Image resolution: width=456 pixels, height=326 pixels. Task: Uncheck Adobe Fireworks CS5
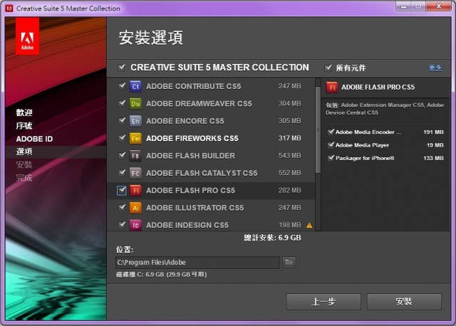122,138
